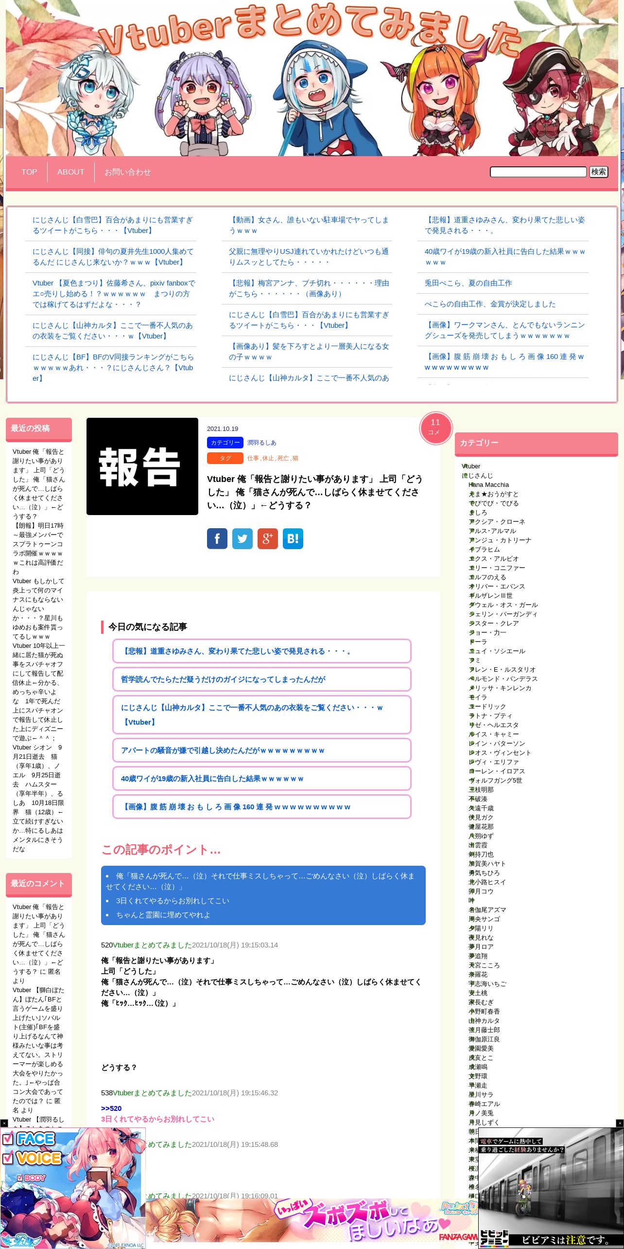Share article on Facebook icon
This screenshot has width=624, height=1249.
[x=217, y=538]
